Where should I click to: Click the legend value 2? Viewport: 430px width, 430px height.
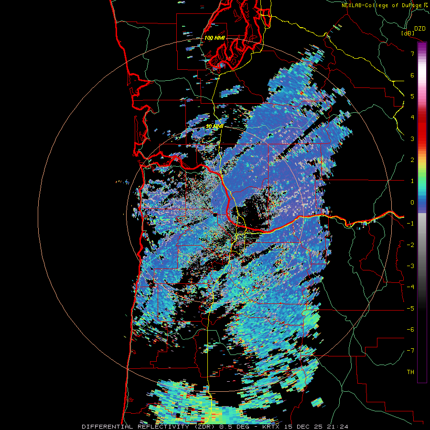click(x=412, y=160)
